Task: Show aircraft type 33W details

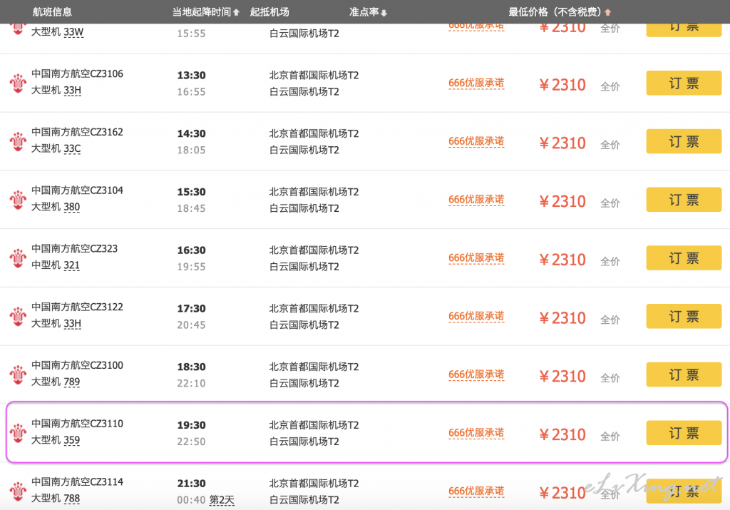Action: tap(73, 32)
